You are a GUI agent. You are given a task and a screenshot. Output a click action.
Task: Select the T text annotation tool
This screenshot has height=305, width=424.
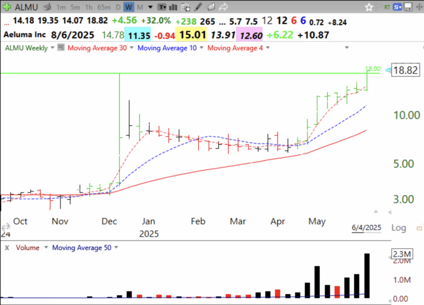point(162,7)
